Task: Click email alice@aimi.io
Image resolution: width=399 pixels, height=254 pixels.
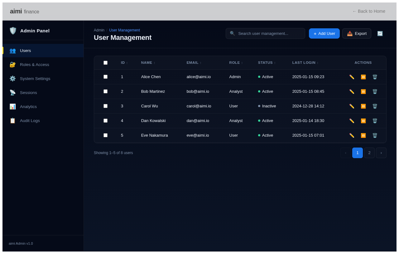Action: (199, 77)
